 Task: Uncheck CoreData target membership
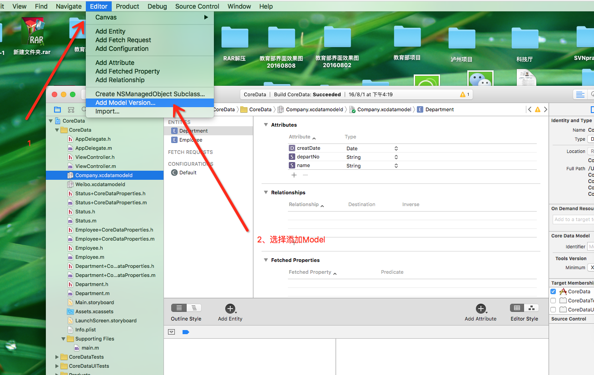click(553, 291)
